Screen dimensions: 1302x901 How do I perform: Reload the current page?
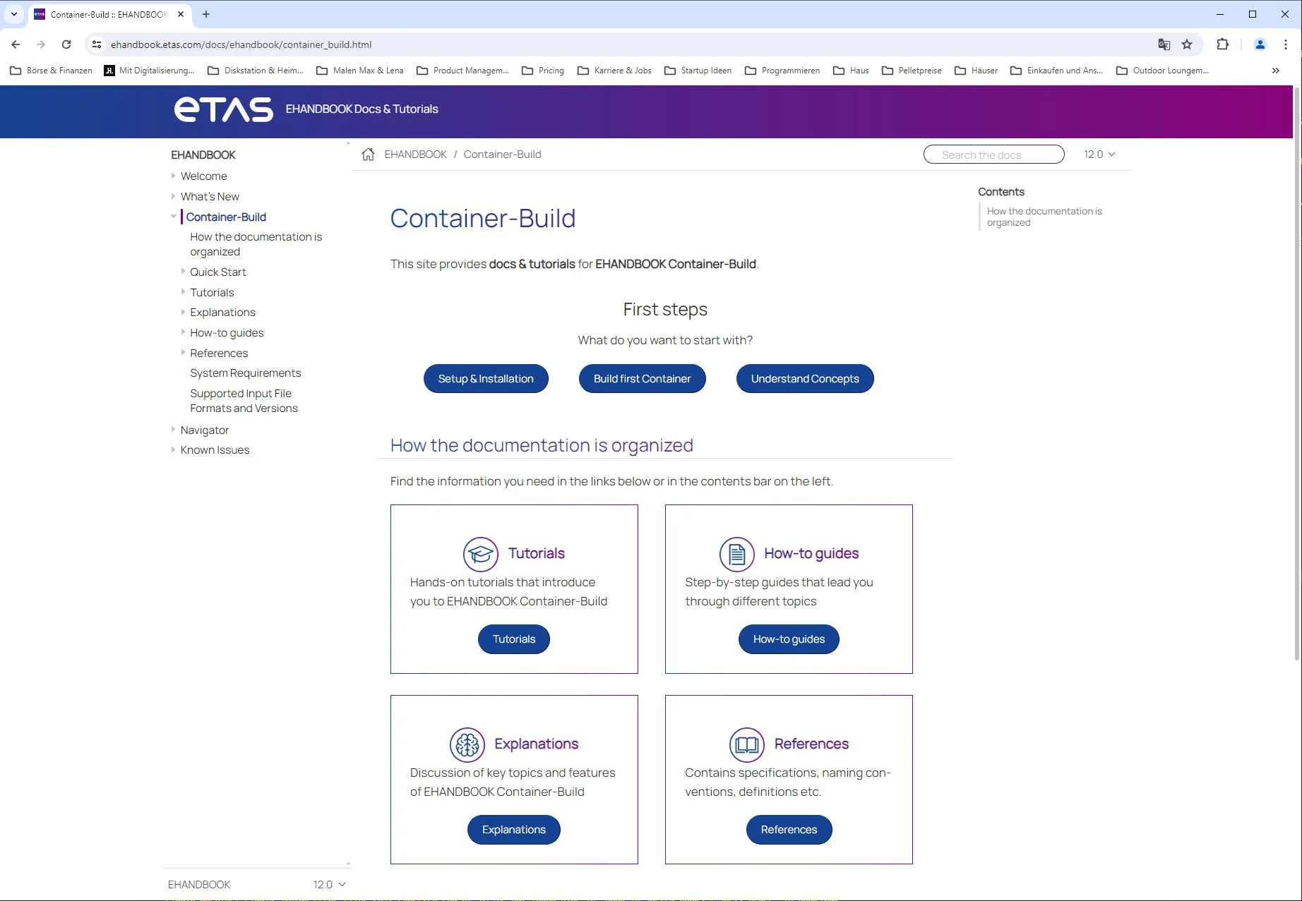(66, 44)
